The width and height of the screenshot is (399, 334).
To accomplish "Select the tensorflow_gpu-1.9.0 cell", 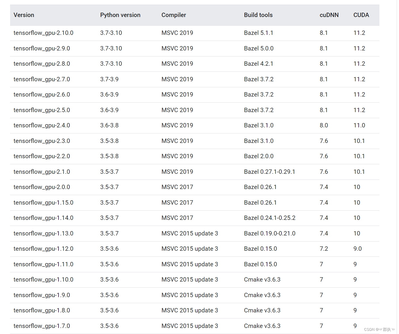I will pyautogui.click(x=42, y=295).
